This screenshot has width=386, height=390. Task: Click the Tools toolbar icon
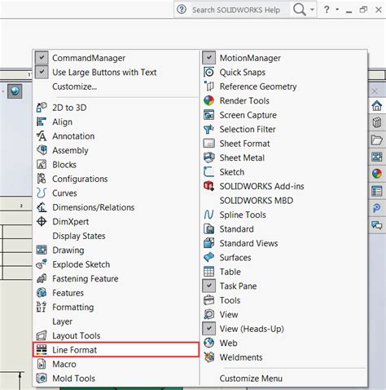point(208,300)
